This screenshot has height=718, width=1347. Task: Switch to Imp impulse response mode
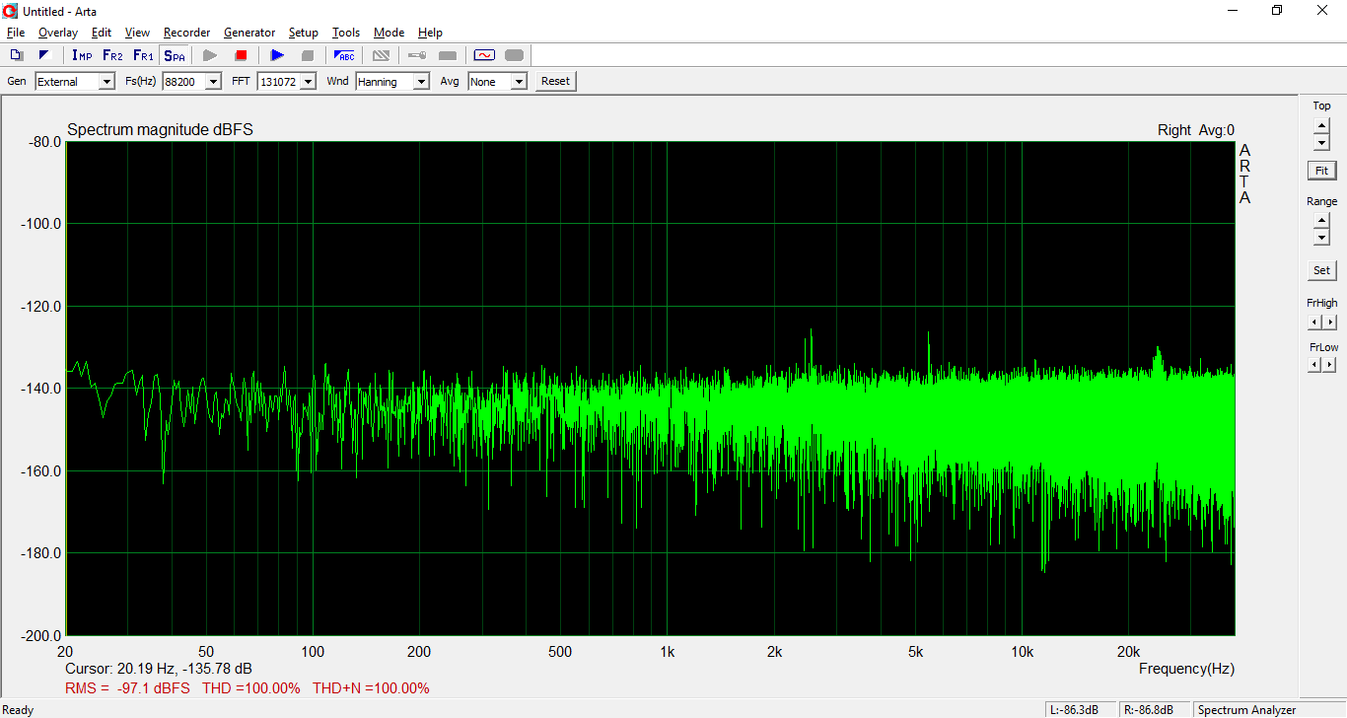coord(82,55)
